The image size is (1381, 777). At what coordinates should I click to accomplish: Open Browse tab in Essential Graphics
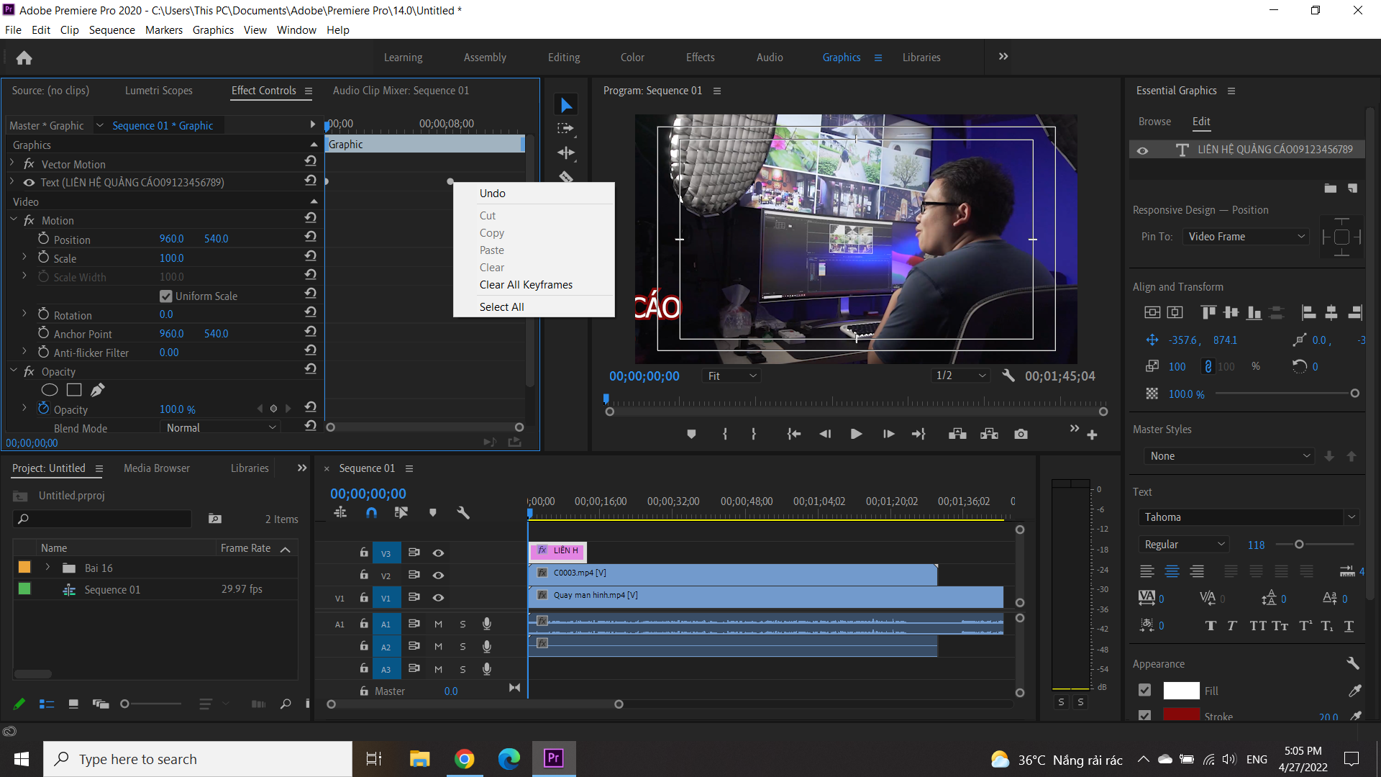1154,122
